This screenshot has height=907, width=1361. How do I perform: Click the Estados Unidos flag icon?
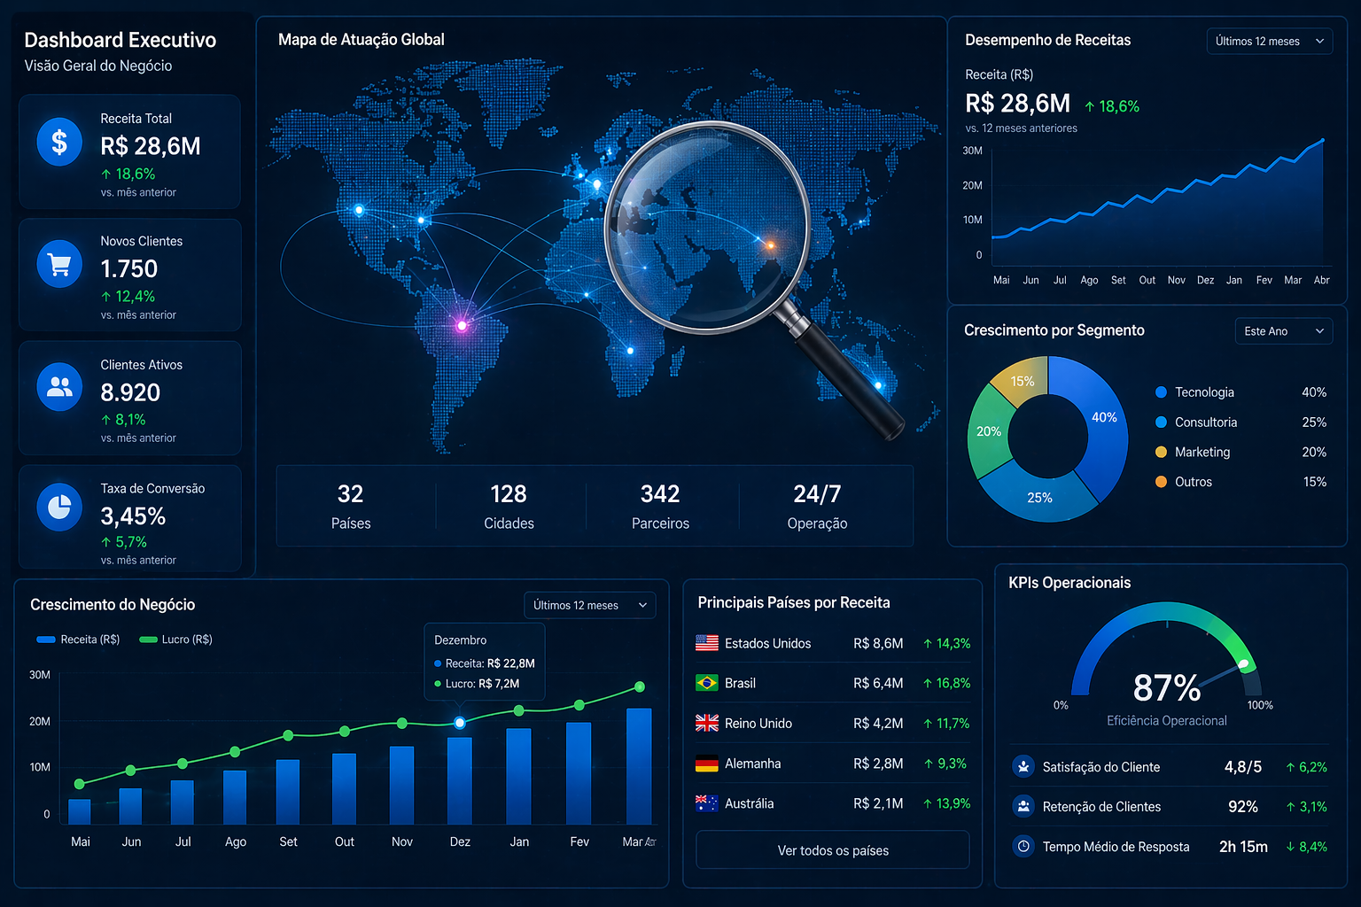pos(707,643)
